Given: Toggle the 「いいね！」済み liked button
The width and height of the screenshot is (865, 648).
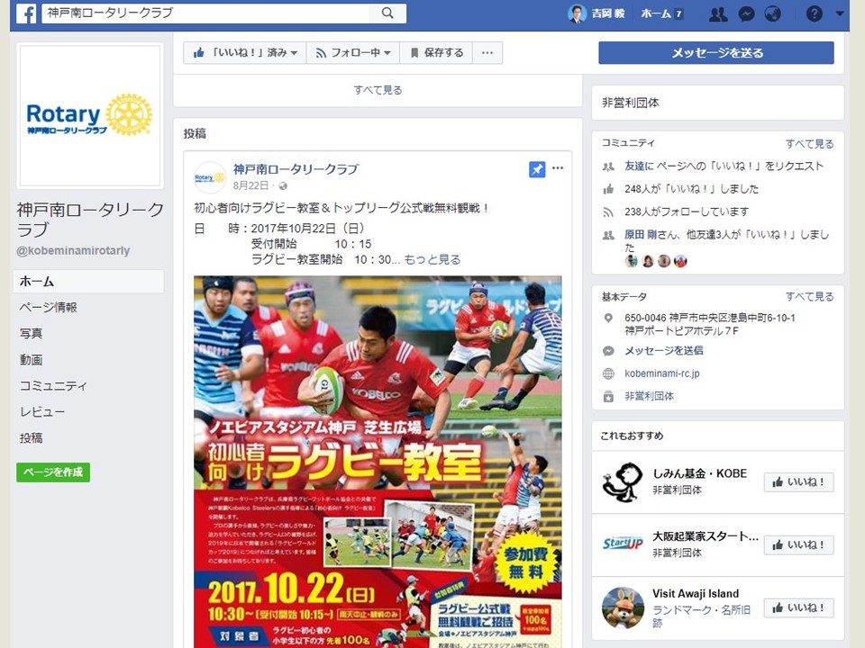Looking at the screenshot, I should click(245, 53).
